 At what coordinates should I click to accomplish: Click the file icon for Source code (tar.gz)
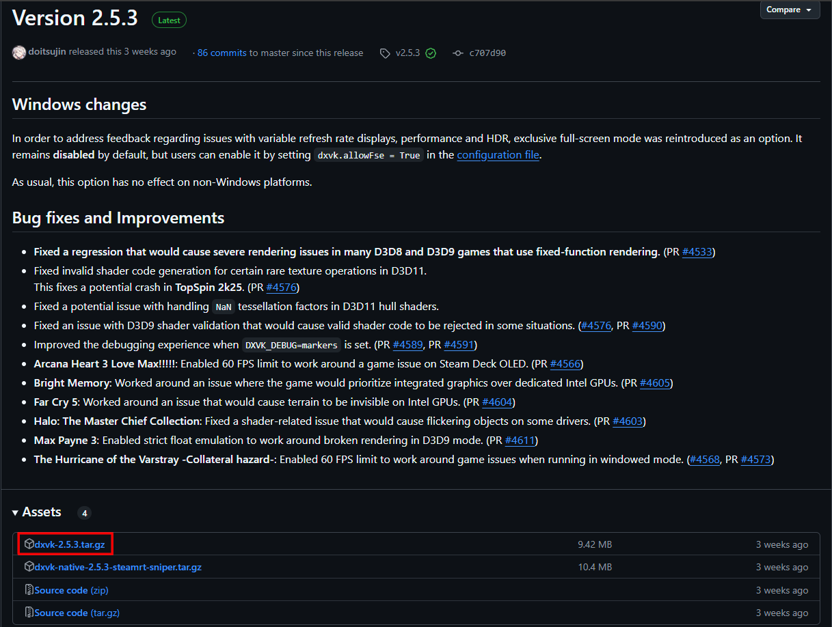pos(29,613)
